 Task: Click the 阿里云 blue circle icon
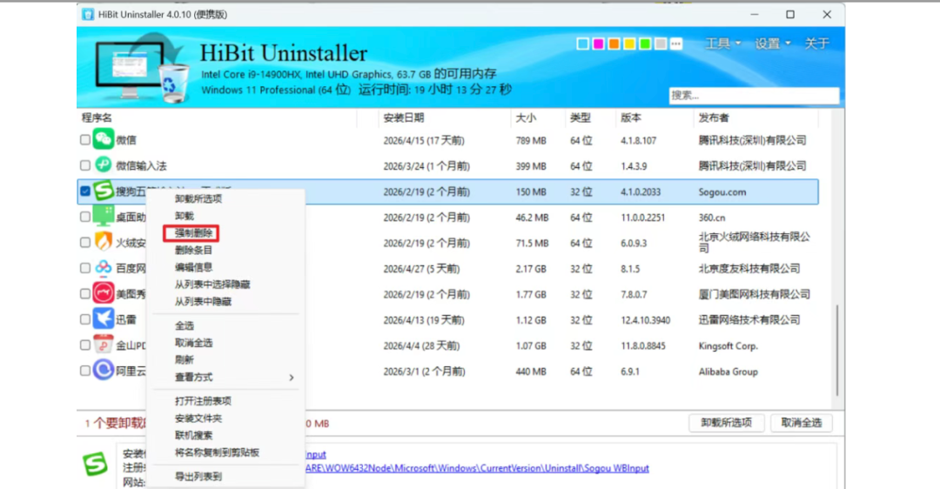103,371
